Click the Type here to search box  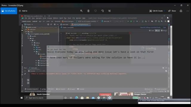[x=44, y=98]
